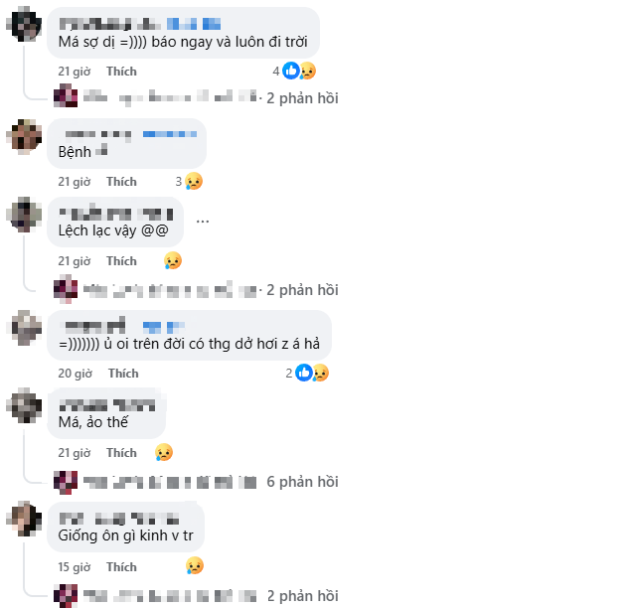Open the avatar beside the "Bệnh" comment
The width and height of the screenshot is (630, 609).
(24, 136)
